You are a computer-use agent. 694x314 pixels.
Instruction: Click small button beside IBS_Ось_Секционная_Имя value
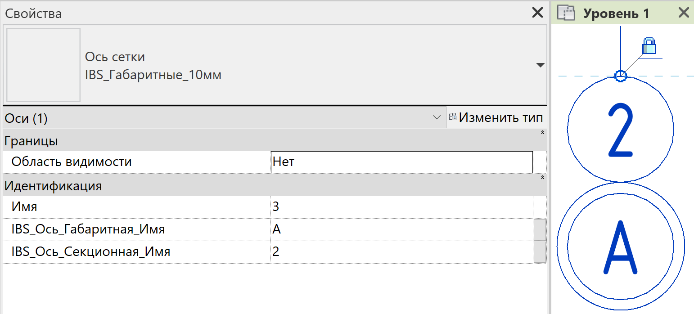tap(540, 252)
